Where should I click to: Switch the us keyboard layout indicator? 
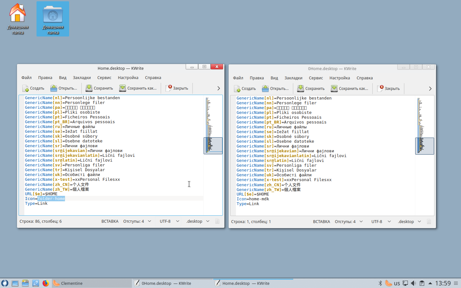(397, 283)
